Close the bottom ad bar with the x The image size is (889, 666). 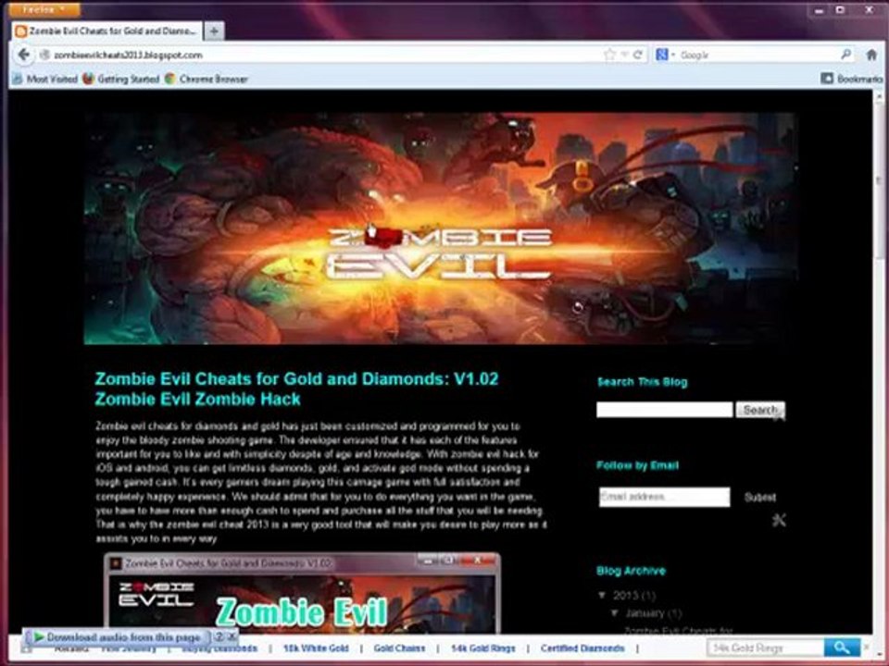click(867, 647)
